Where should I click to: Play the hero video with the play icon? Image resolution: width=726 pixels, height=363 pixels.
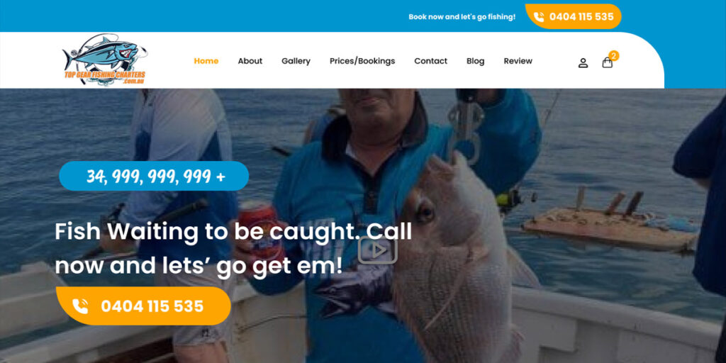coord(377,250)
